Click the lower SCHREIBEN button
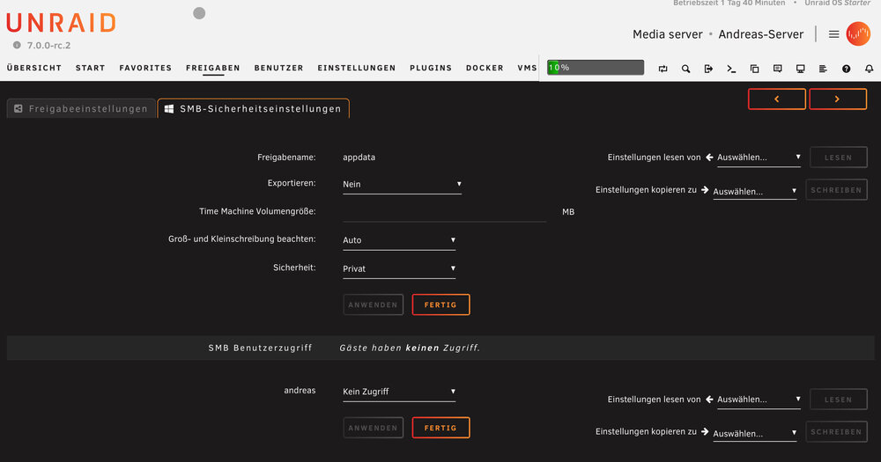The height and width of the screenshot is (462, 881). click(836, 432)
